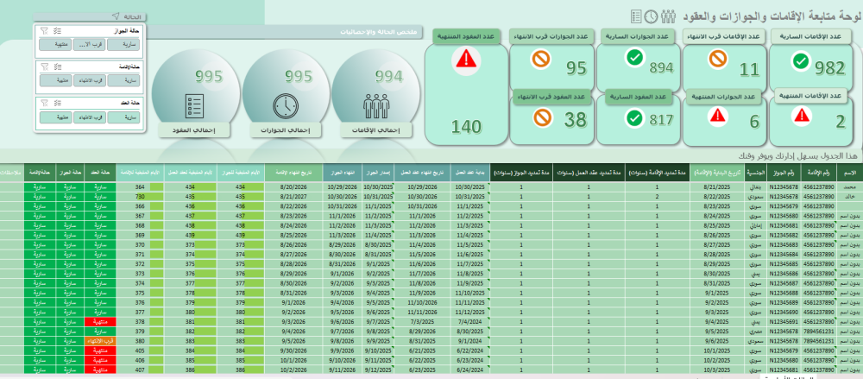Click the green checkmark in عدد الإقامات السارية card
The width and height of the screenshot is (863, 379).
coord(800,61)
